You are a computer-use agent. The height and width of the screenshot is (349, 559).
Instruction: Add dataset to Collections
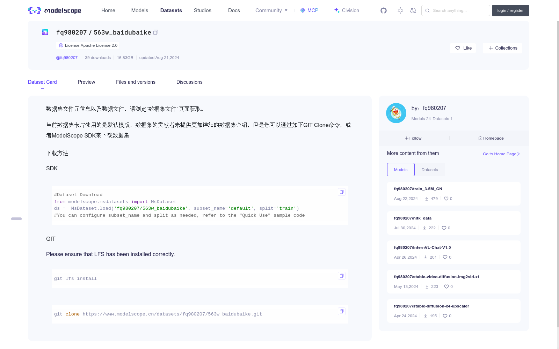[502, 48]
